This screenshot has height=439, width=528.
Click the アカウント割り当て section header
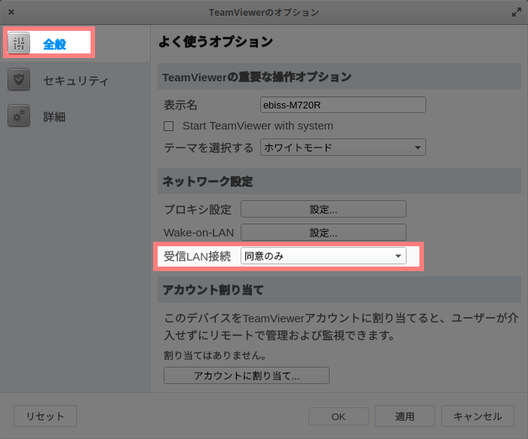click(339, 290)
